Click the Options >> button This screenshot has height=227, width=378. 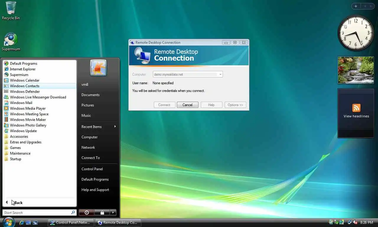(235, 105)
